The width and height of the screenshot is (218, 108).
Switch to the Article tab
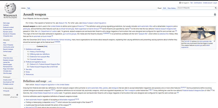[x=23, y=8]
